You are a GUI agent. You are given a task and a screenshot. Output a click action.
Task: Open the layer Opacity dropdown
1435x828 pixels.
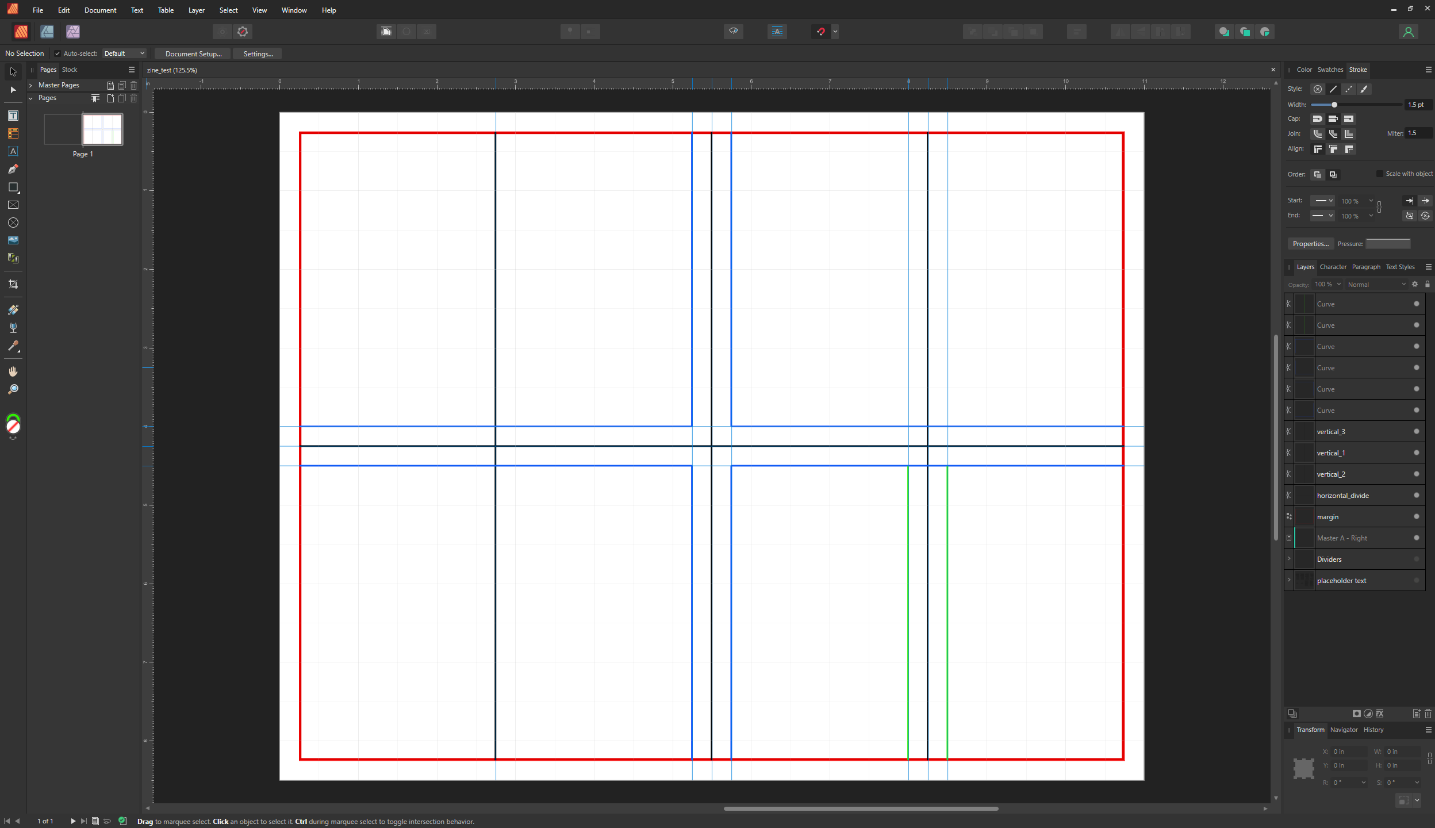pyautogui.click(x=1339, y=284)
